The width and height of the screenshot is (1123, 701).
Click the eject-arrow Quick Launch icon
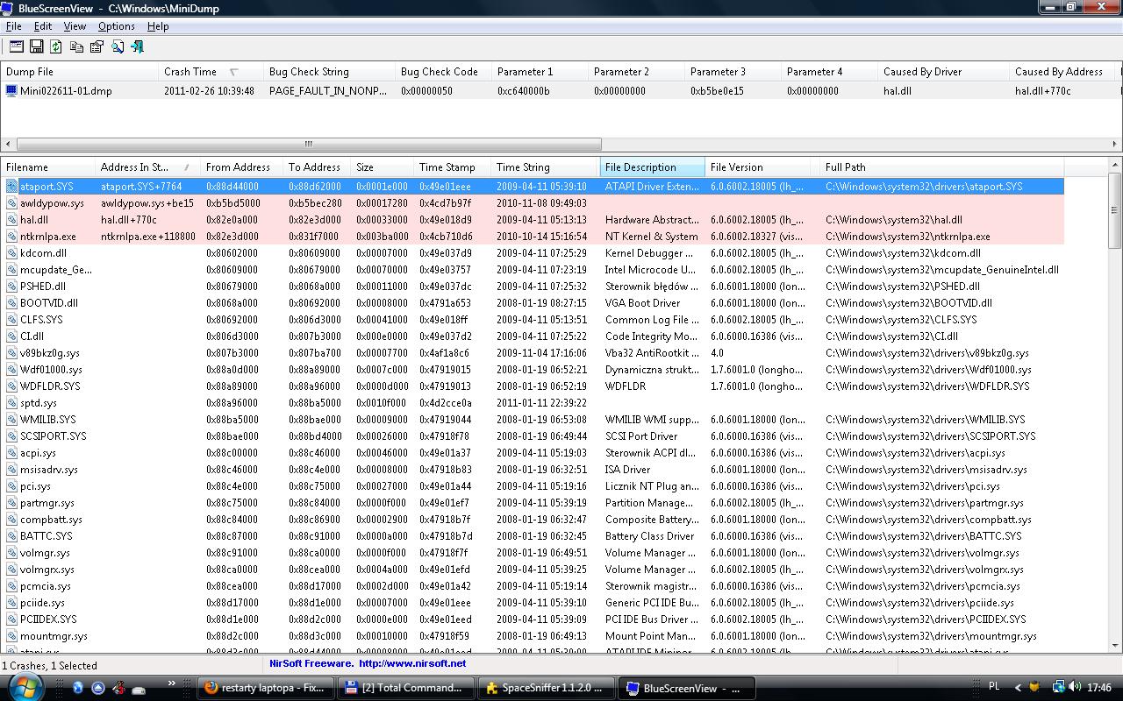tap(98, 688)
